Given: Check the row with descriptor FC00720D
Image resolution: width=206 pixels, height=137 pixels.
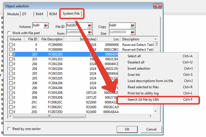Looking at the screenshot, I should [x=11, y=112].
